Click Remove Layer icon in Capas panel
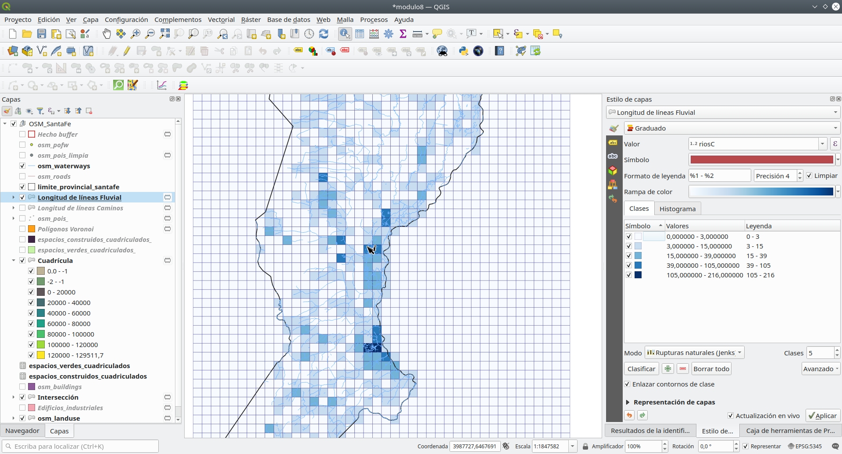The height and width of the screenshot is (454, 842). [89, 111]
